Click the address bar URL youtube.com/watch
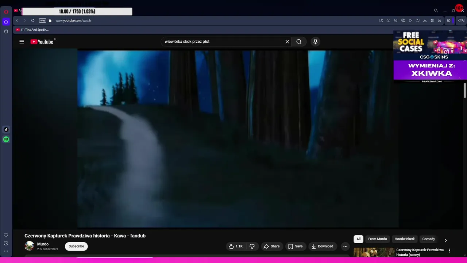The width and height of the screenshot is (467, 263). tap(73, 20)
